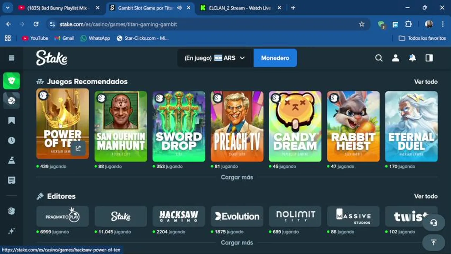This screenshot has height=254, width=451.
Task: Open the Eternal Duel game card
Action: point(411,126)
